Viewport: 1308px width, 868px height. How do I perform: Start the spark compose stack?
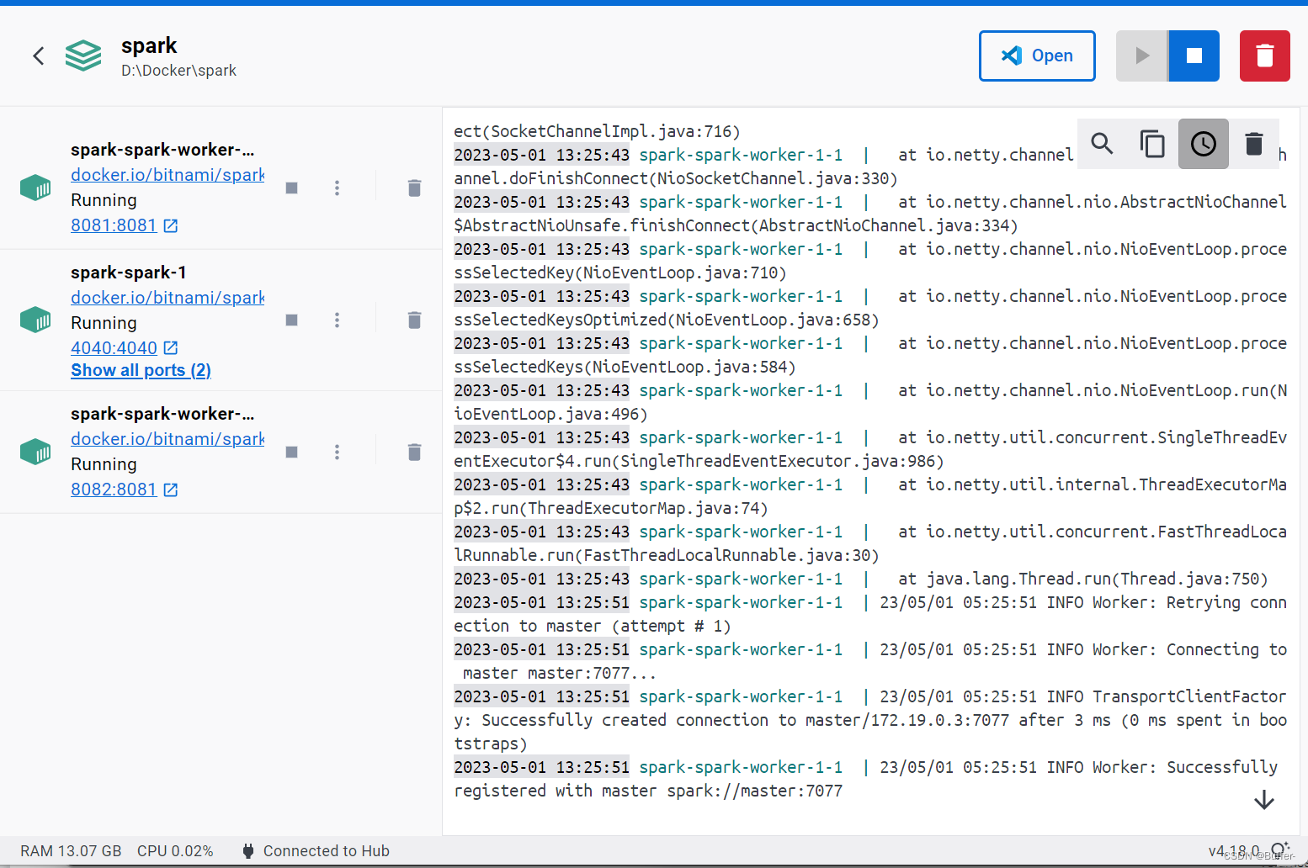(x=1142, y=56)
